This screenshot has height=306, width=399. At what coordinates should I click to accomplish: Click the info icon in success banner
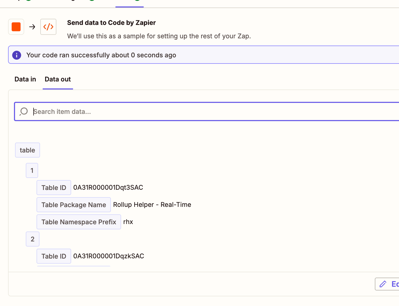pos(17,55)
